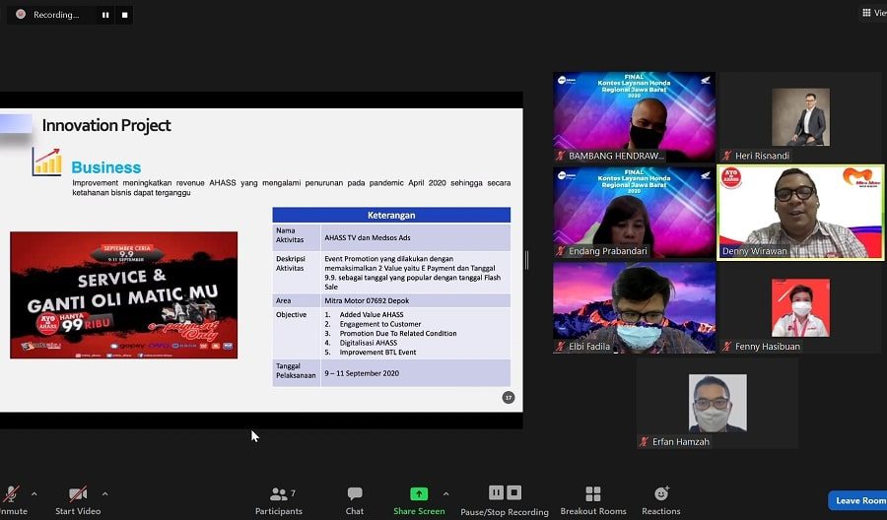Select Heri Risnandi video tile

pos(800,117)
